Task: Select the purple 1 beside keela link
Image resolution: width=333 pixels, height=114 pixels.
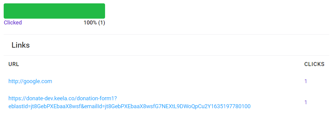Action: tap(306, 102)
